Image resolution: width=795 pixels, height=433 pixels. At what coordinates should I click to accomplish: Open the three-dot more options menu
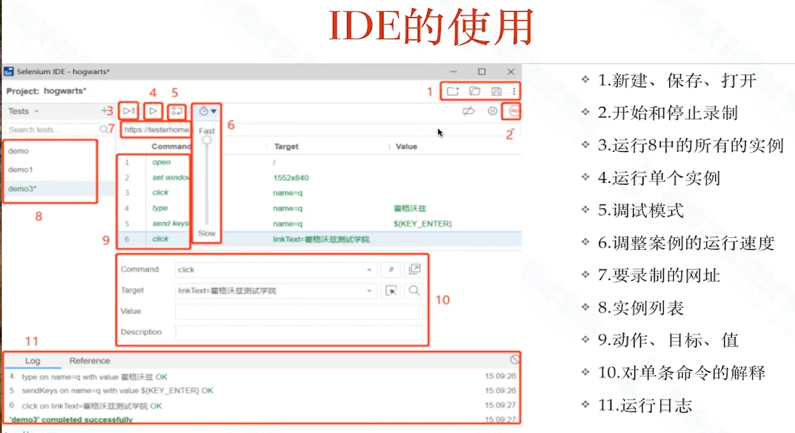click(514, 91)
